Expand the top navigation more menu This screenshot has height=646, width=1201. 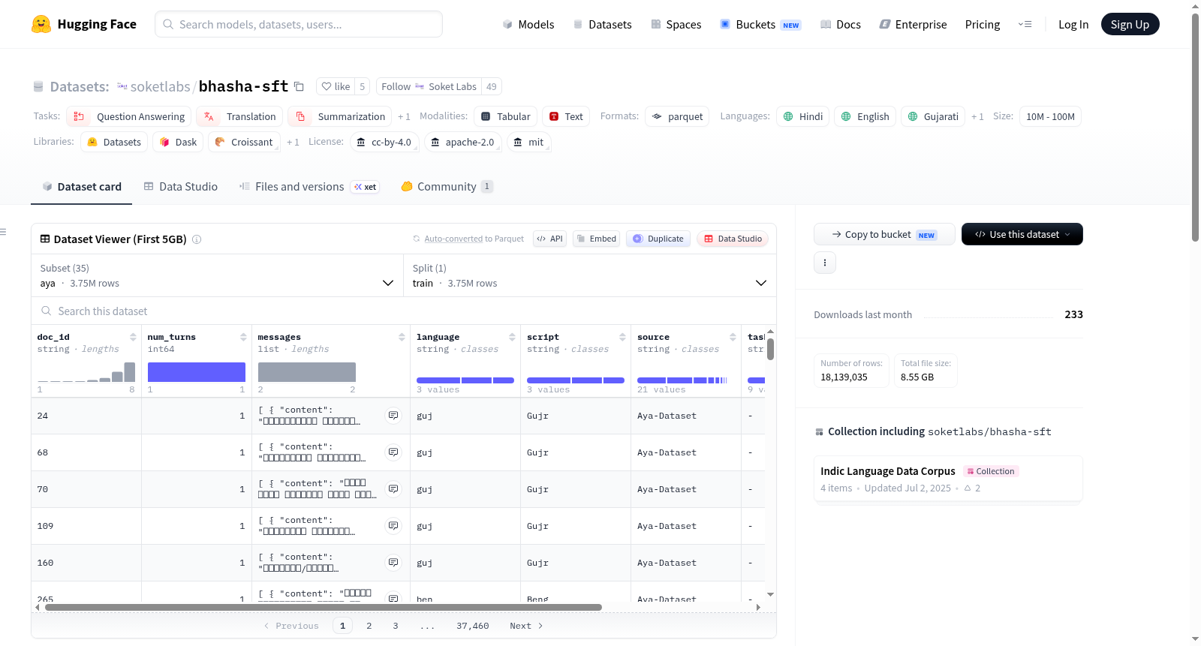(x=1025, y=24)
